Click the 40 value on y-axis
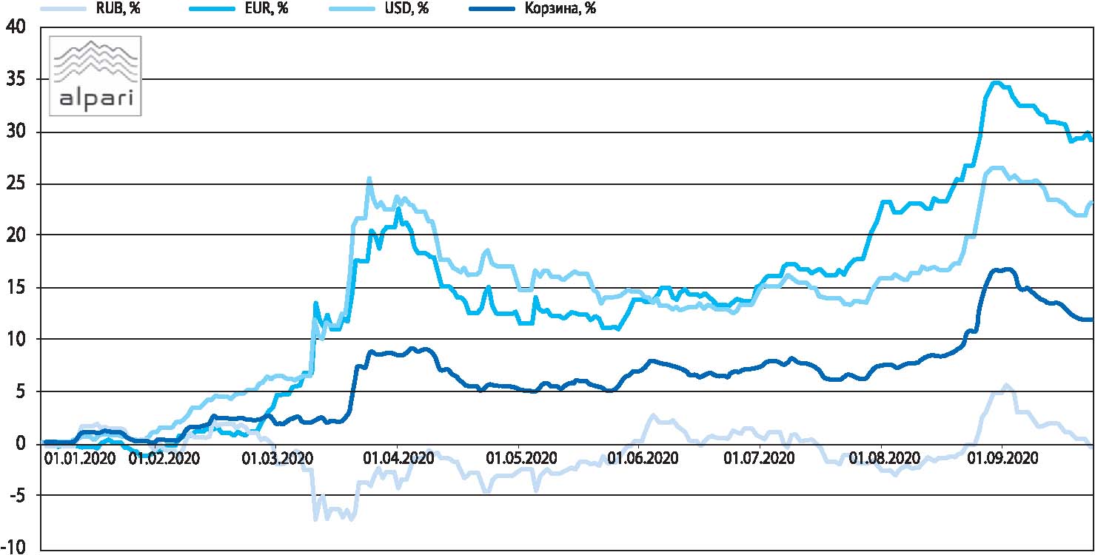This screenshot has height=555, width=1095. point(15,27)
